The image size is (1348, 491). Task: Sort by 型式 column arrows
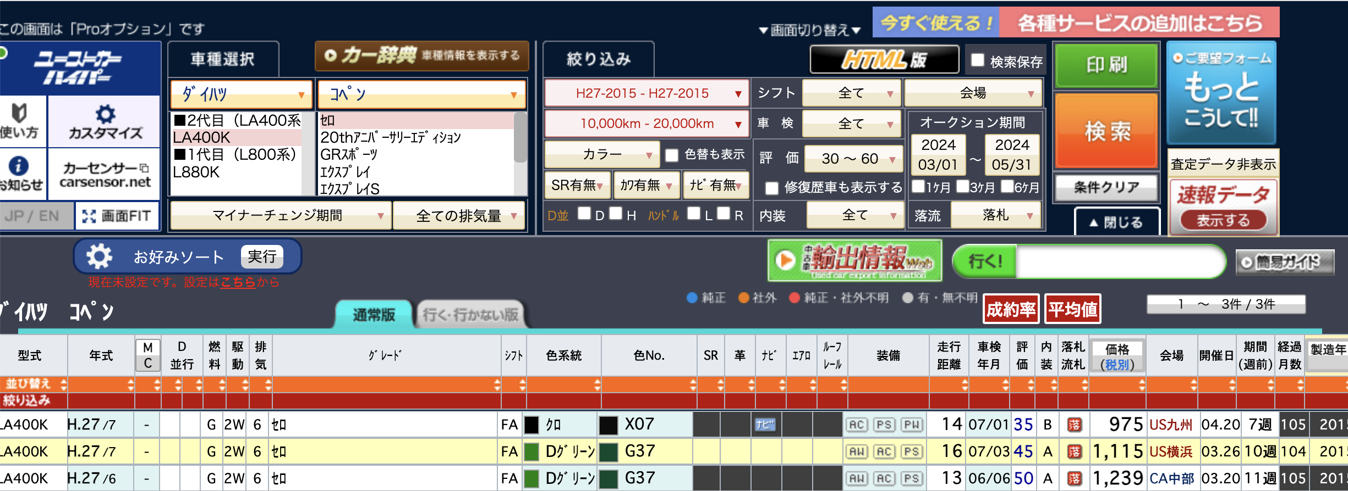click(64, 384)
